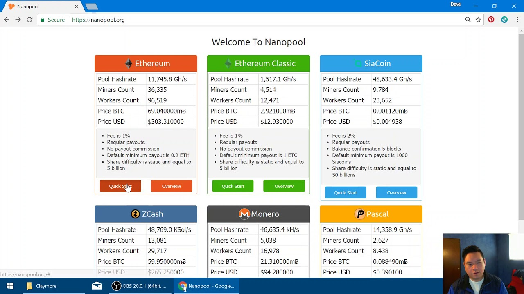The width and height of the screenshot is (524, 294).
Task: Click the Dave profile button
Action: coord(456,4)
